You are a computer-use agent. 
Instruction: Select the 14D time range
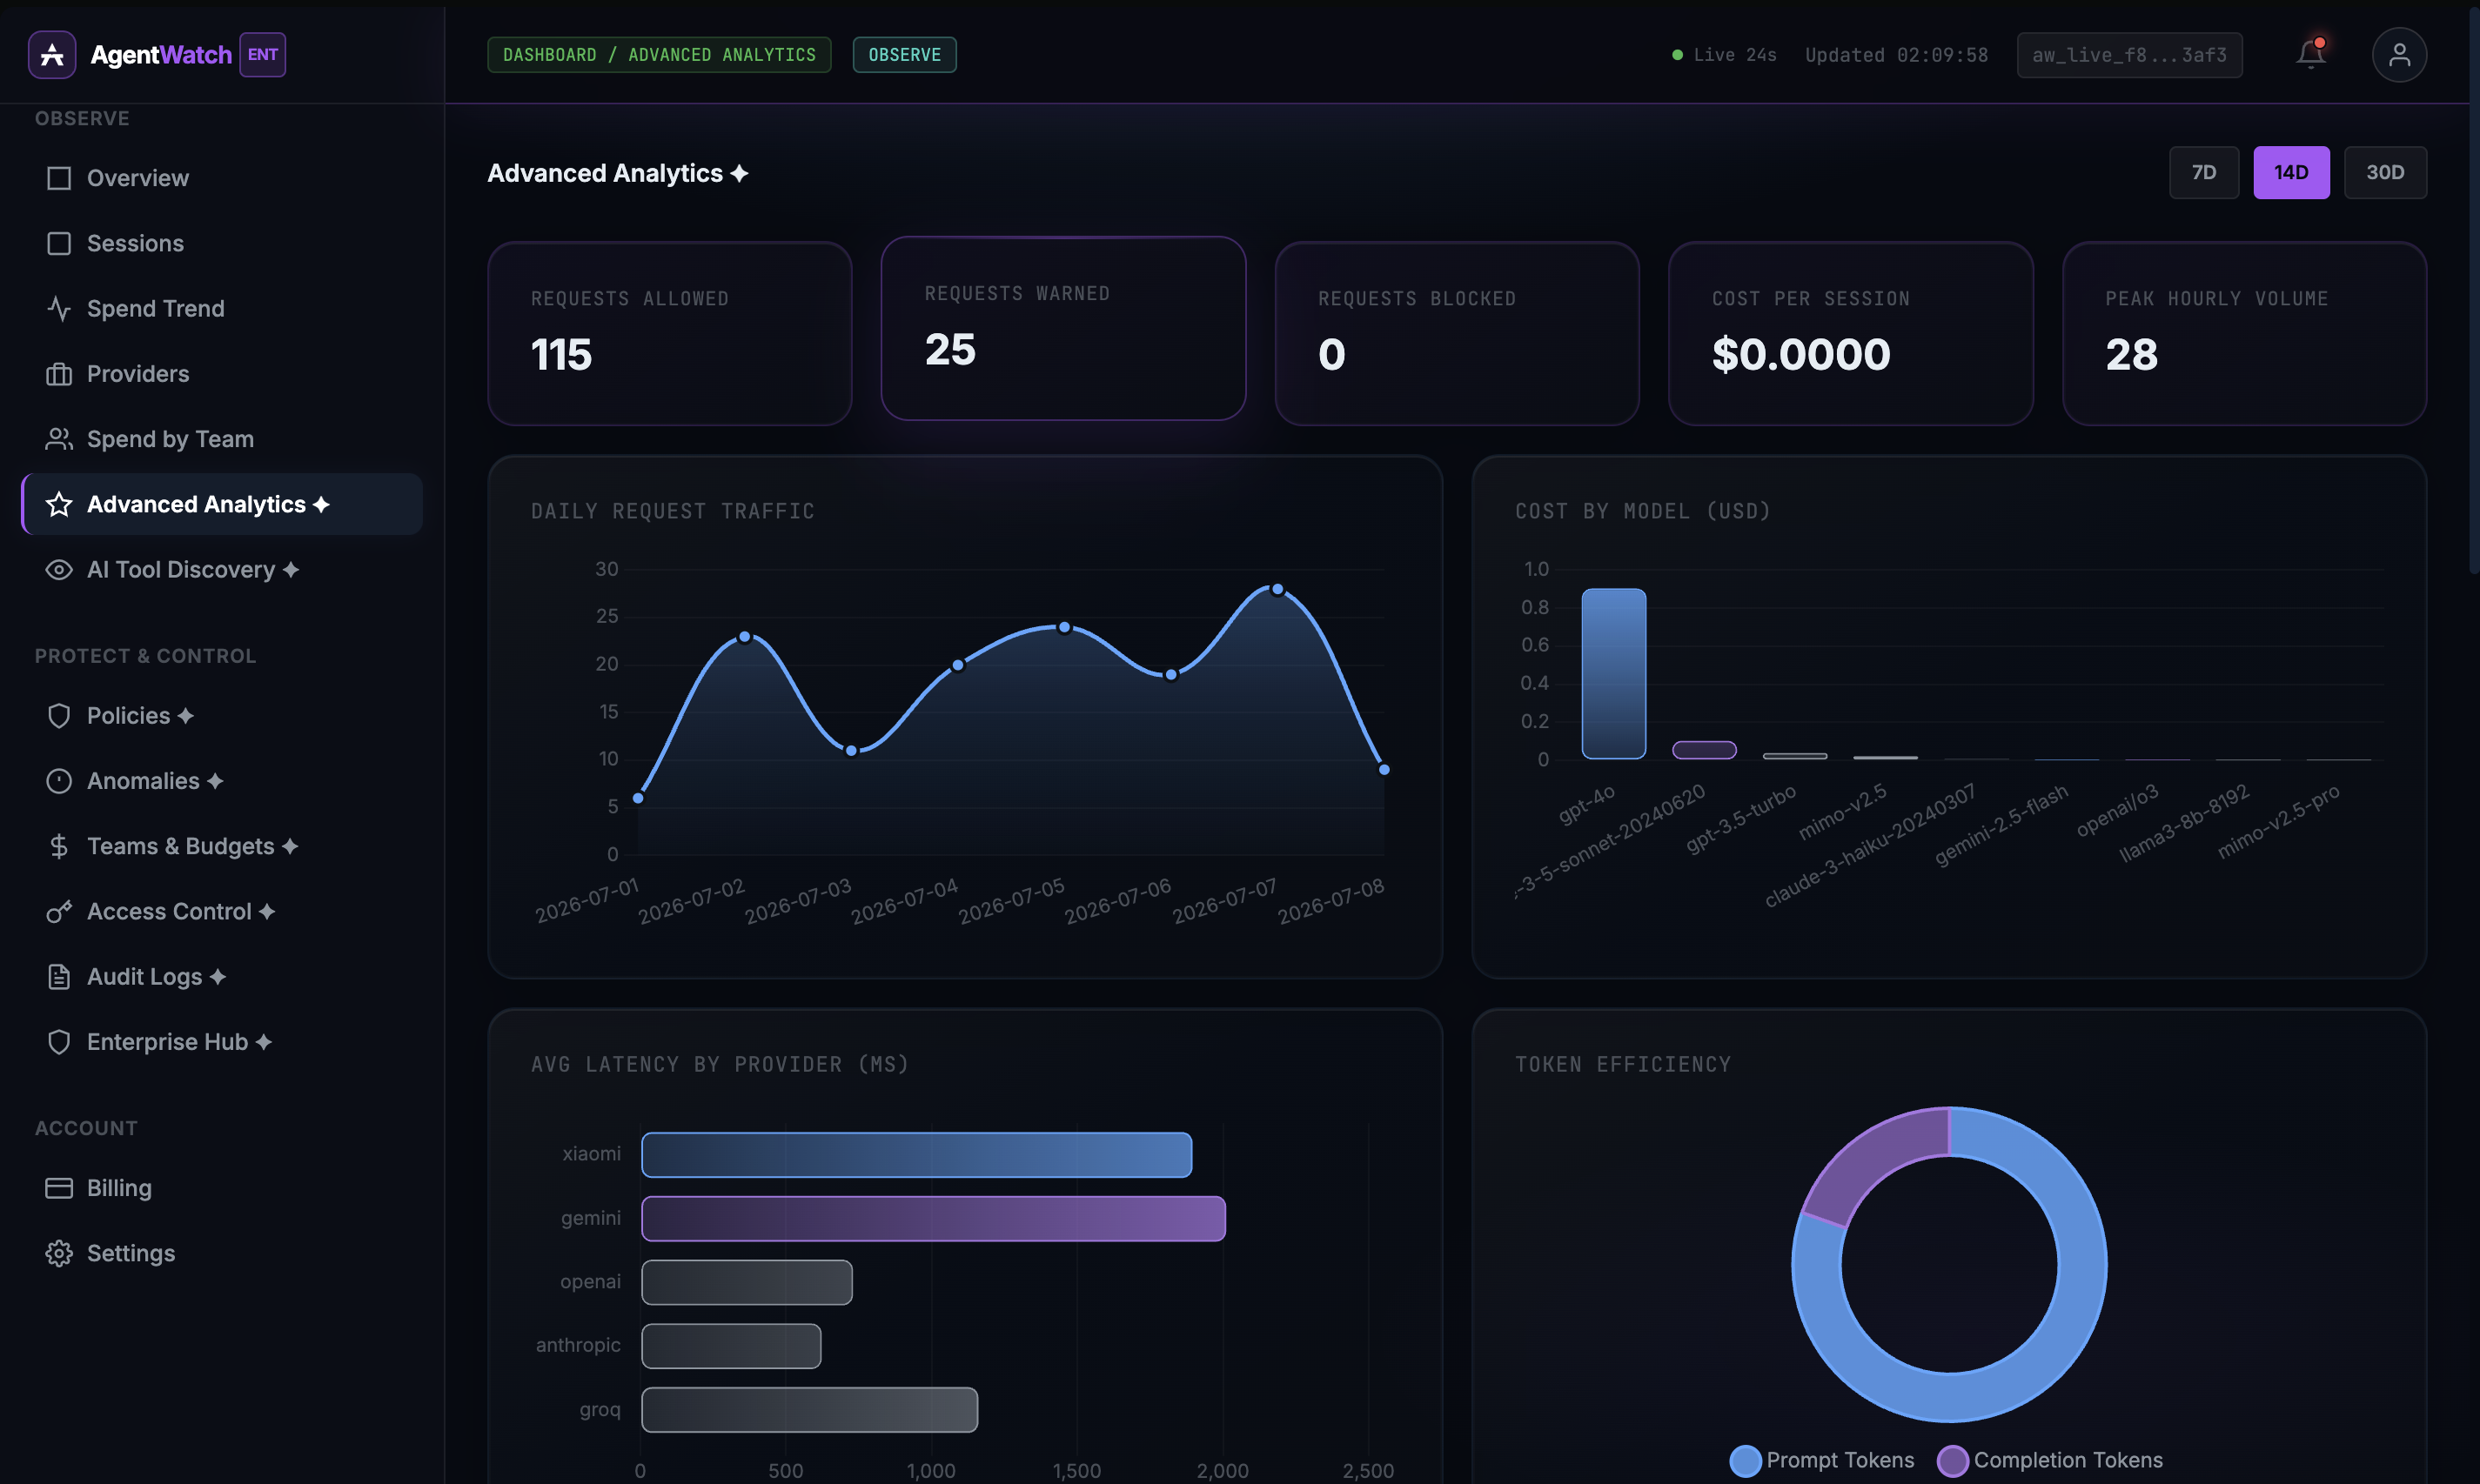2291,173
